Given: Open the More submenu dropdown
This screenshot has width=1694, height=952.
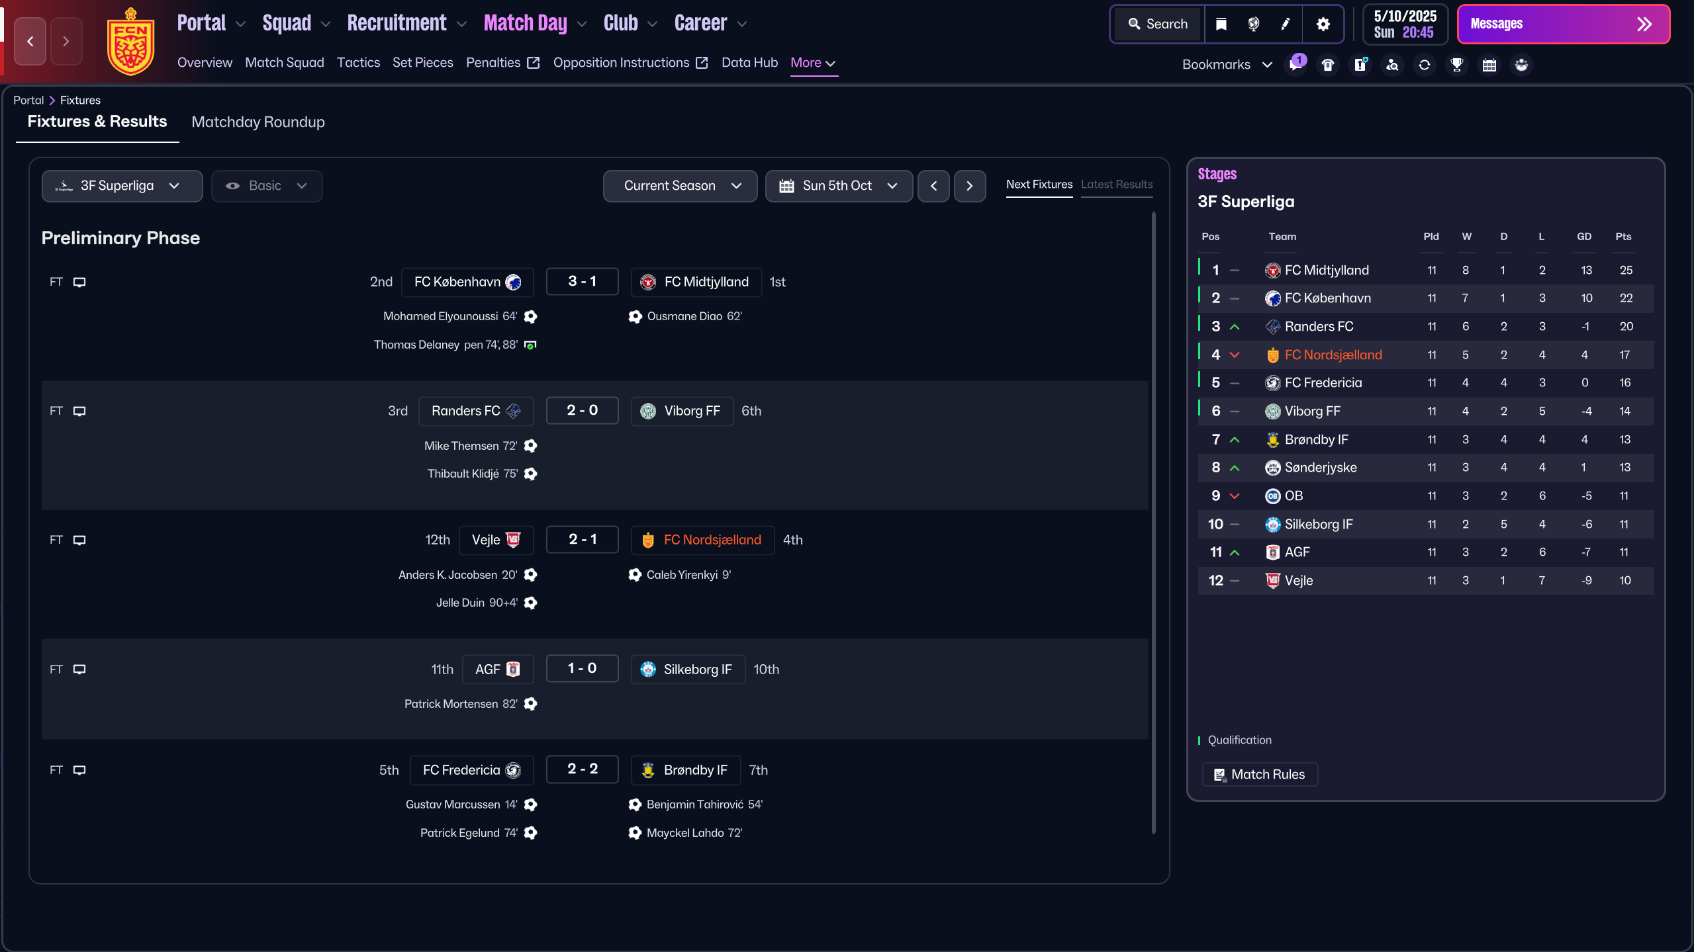Looking at the screenshot, I should point(813,63).
